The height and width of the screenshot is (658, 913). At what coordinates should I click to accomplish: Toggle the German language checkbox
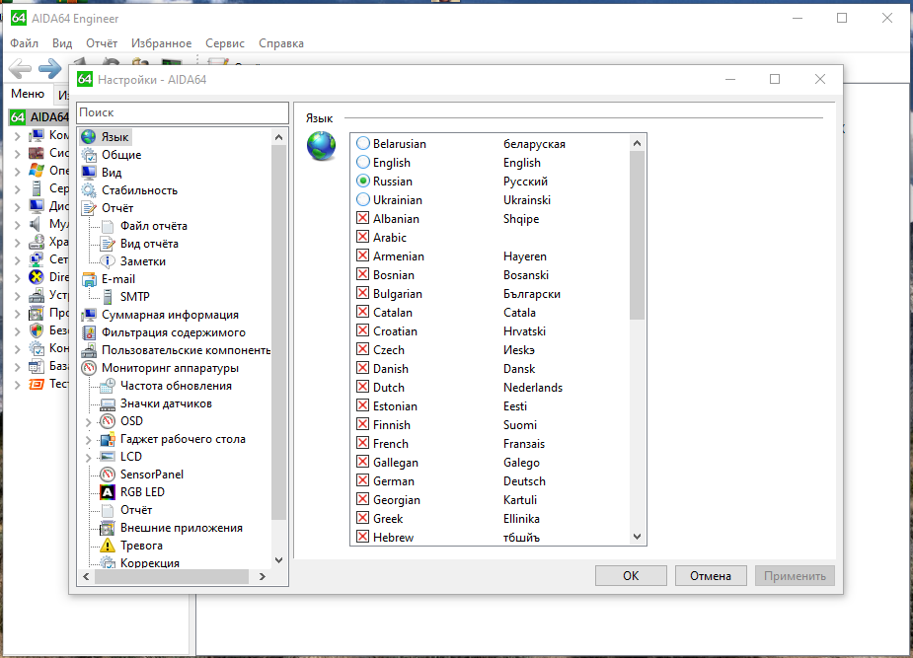[363, 480]
